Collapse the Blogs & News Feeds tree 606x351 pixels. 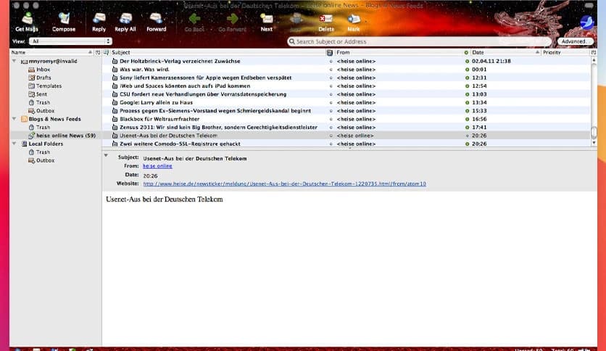tap(14, 119)
